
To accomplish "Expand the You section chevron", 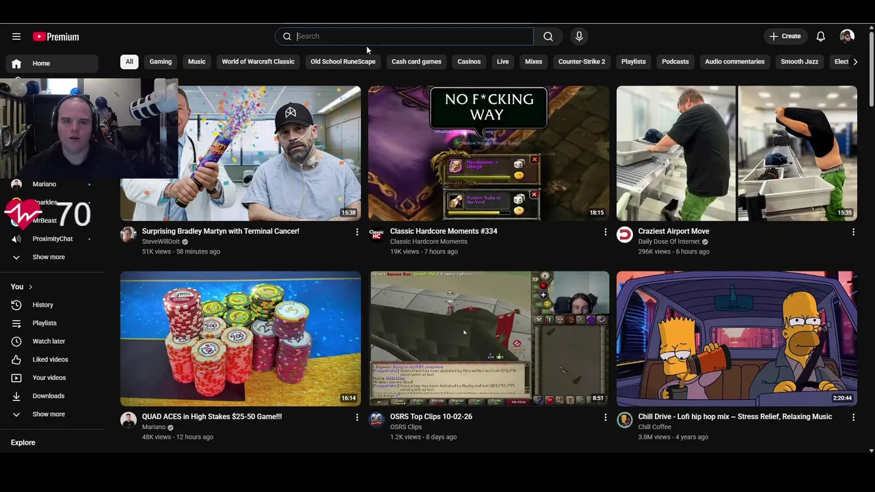I will [30, 287].
